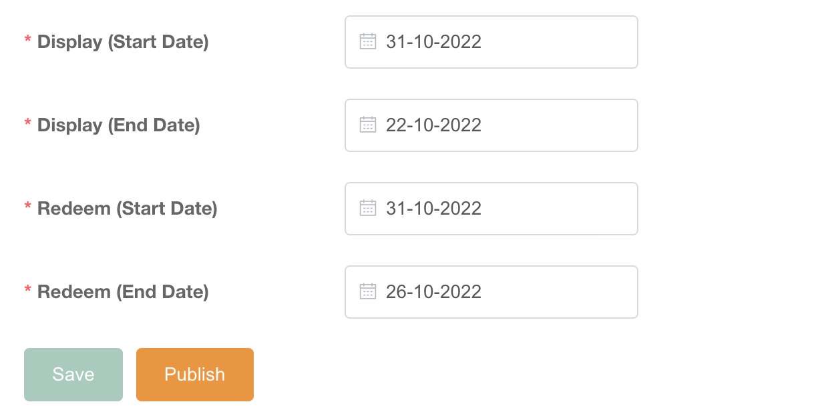Open calendar icon for Display End Date
This screenshot has height=420, width=820.
click(368, 125)
